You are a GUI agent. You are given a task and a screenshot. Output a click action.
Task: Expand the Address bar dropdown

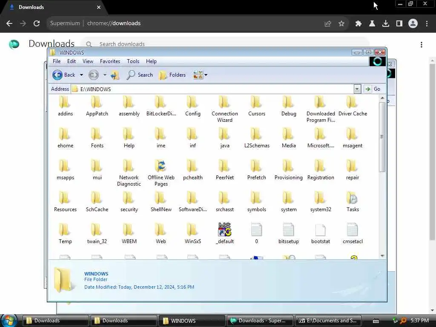tap(357, 89)
